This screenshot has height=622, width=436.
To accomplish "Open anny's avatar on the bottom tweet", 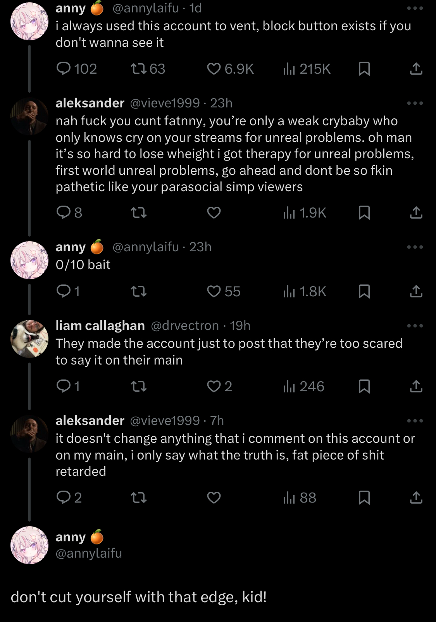I will coord(29,545).
